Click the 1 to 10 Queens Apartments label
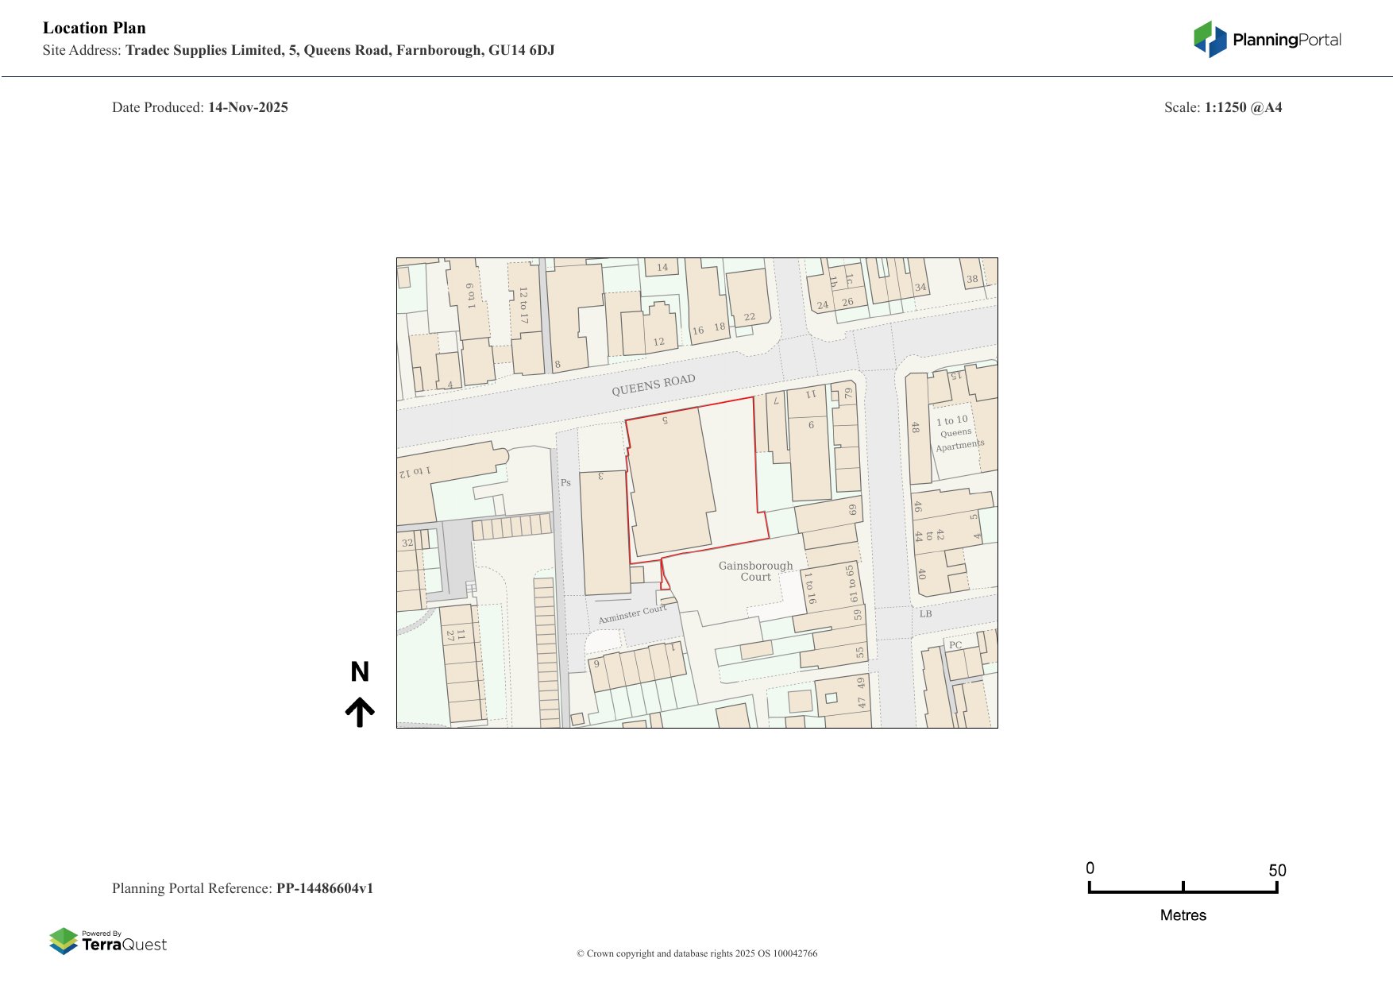Viewport: 1393px width, 986px height. click(x=958, y=433)
